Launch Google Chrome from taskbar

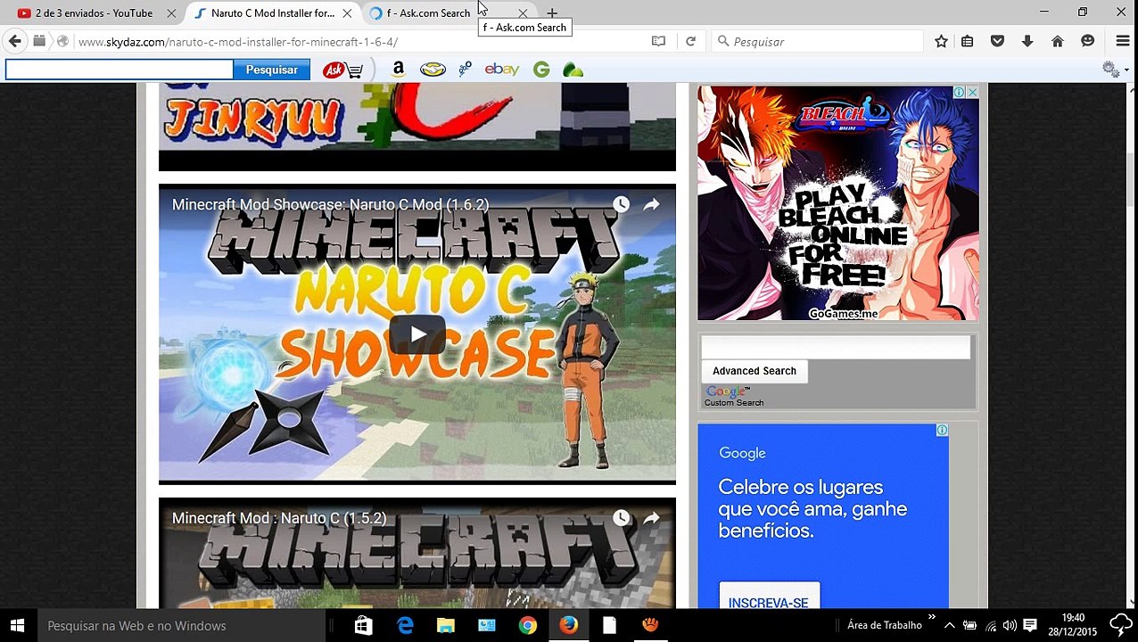pos(528,625)
